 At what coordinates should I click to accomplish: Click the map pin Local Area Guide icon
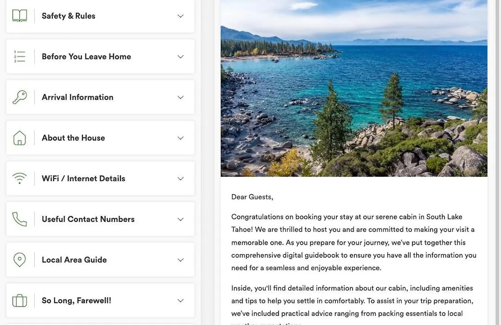click(x=19, y=260)
